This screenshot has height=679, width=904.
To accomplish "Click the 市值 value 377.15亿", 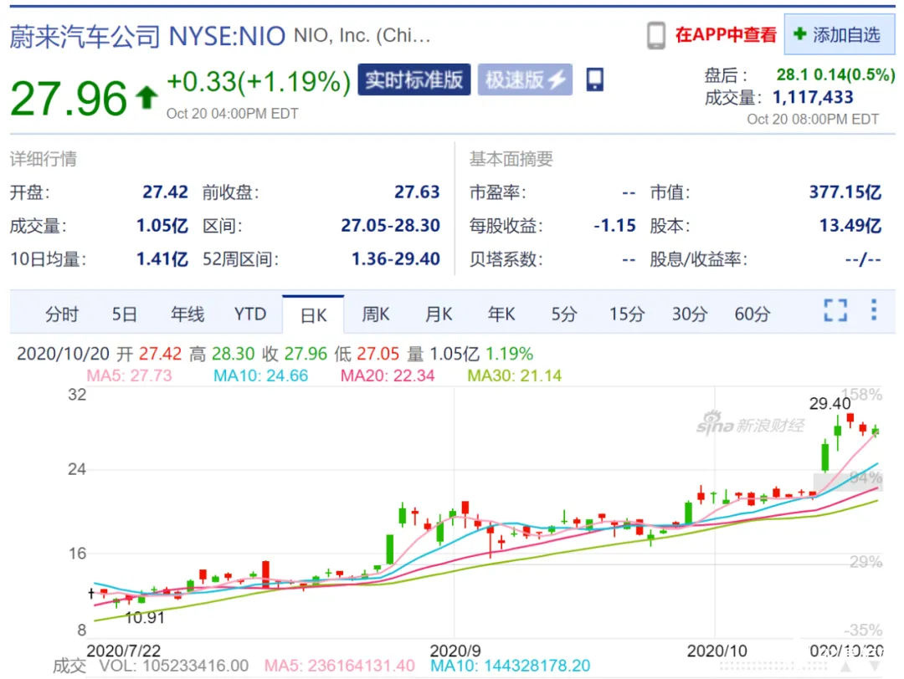I will (845, 191).
